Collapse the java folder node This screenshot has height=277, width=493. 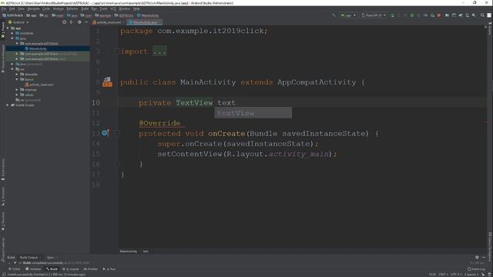(x=12, y=38)
